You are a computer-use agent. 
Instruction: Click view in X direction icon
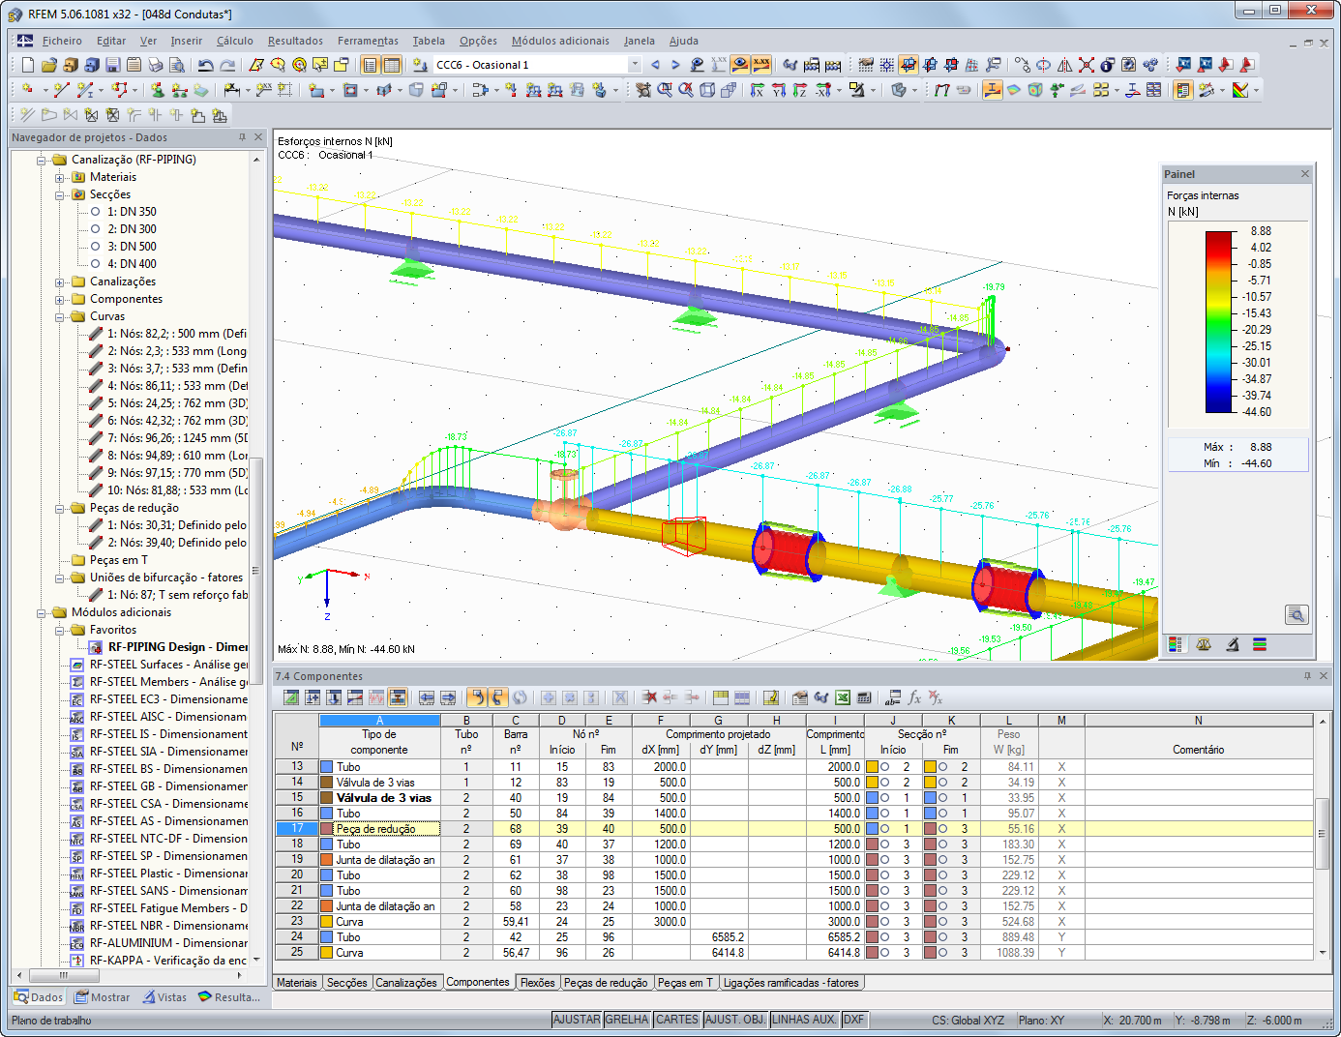[x=758, y=90]
